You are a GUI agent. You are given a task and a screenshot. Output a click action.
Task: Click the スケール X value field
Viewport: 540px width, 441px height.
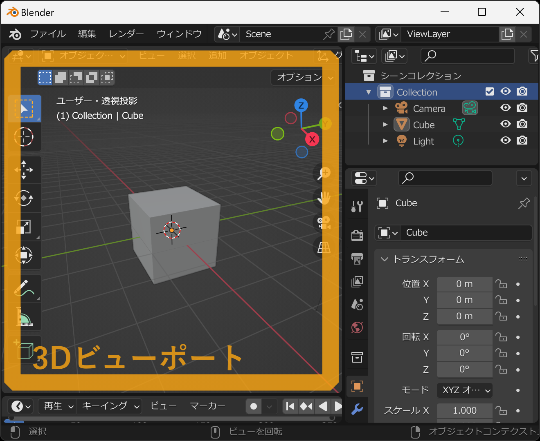click(x=465, y=411)
